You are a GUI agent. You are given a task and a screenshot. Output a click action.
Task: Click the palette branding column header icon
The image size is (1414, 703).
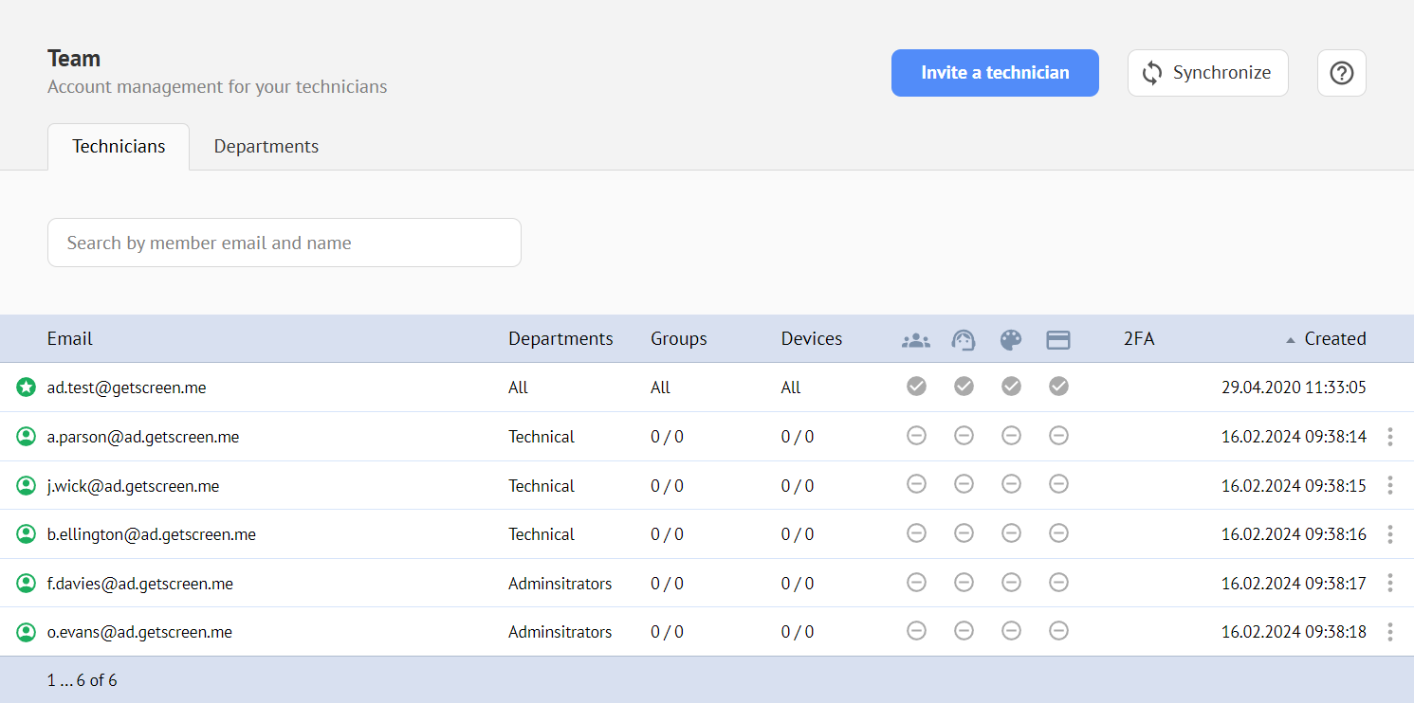pyautogui.click(x=1011, y=340)
